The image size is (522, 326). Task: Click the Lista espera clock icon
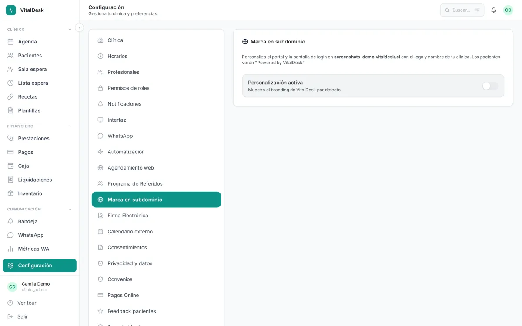coord(10,83)
